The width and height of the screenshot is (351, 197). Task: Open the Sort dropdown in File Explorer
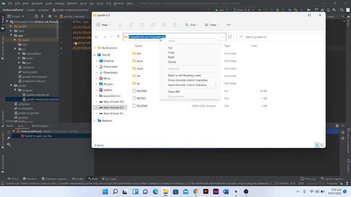click(x=191, y=25)
